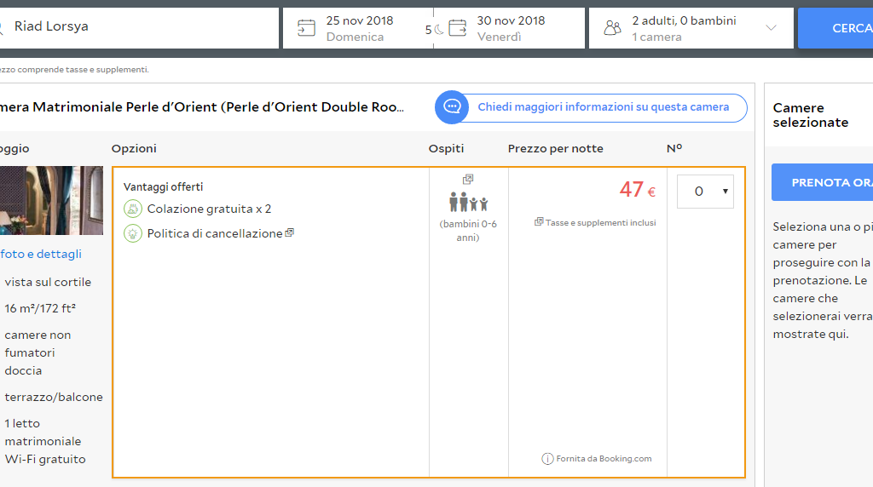Screen dimensions: 873x487
Task: Open the room quantity dropdown showing 0
Action: point(705,192)
